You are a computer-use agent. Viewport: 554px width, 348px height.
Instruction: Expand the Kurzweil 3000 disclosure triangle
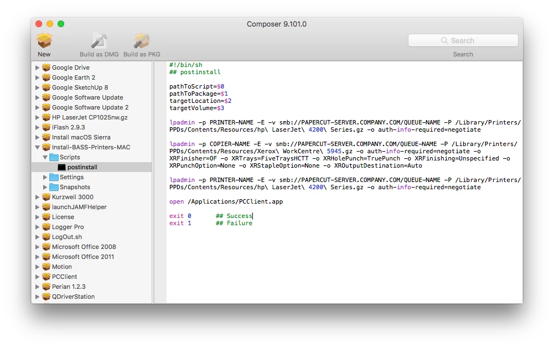click(x=37, y=197)
